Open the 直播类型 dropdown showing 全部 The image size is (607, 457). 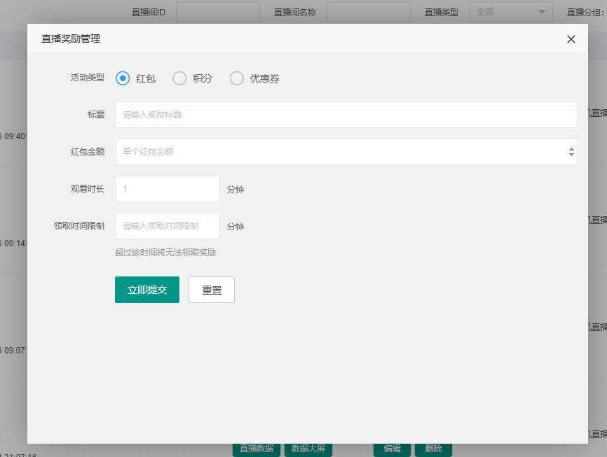(510, 12)
